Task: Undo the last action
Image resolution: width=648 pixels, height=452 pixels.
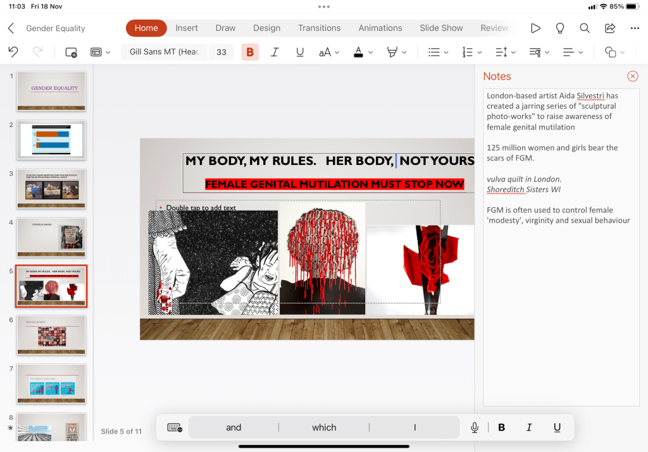Action: [13, 52]
